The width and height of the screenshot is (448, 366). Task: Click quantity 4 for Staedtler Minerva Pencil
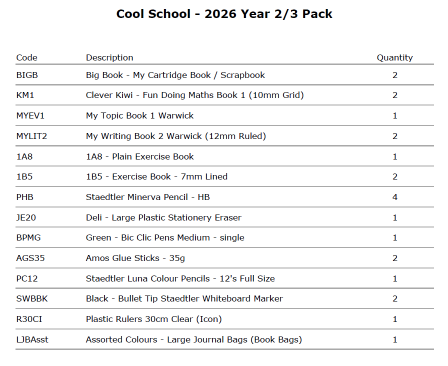394,197
